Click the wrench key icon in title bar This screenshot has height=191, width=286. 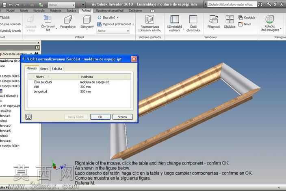269,4
